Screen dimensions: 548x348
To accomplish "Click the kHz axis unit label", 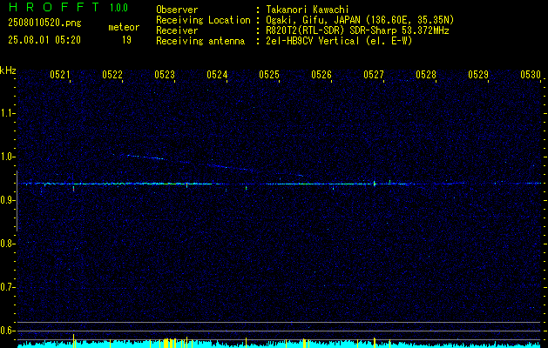I will pyautogui.click(x=8, y=70).
